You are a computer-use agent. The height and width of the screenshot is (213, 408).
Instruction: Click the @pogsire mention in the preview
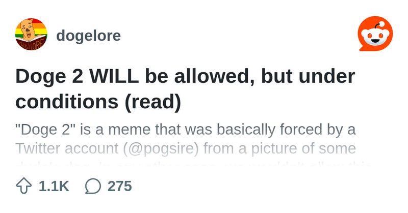pyautogui.click(x=161, y=148)
